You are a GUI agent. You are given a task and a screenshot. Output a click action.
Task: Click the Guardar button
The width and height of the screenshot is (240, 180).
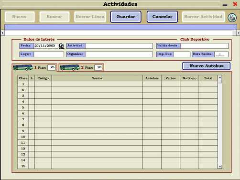126,17
